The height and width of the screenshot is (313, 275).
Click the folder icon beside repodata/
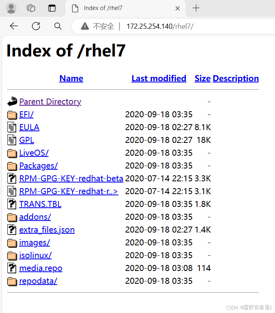[x=12, y=281]
